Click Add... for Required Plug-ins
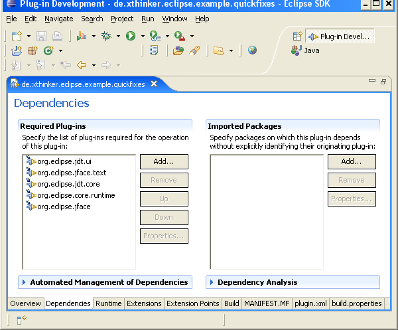 point(164,161)
